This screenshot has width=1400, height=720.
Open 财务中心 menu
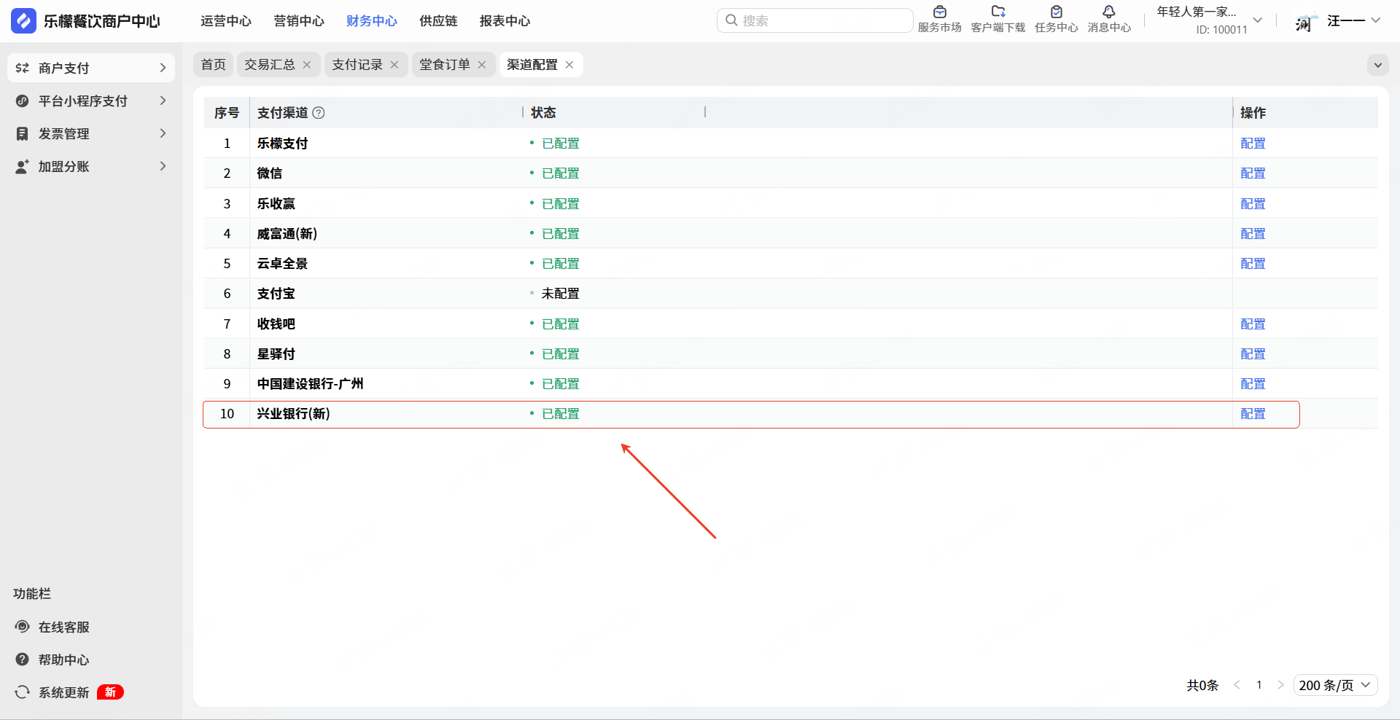(x=372, y=21)
